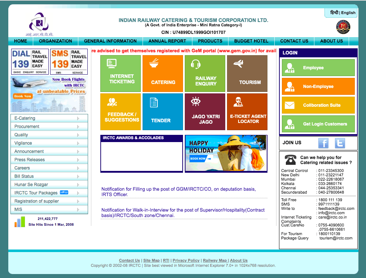366x278 pixels.
Task: Switch site language to Hindi
Action: 334,13
